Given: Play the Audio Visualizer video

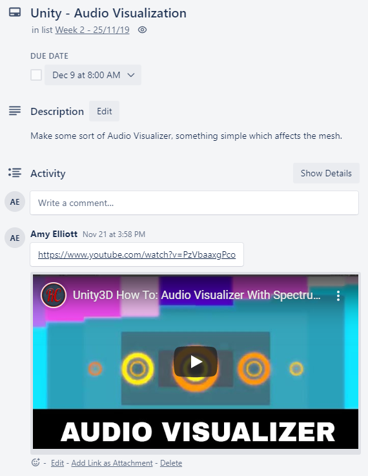Looking at the screenshot, I should (x=196, y=362).
